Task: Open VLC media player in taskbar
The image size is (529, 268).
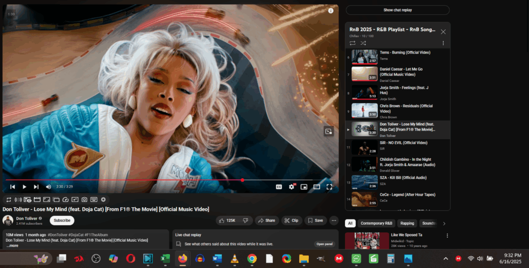Action: 235,259
